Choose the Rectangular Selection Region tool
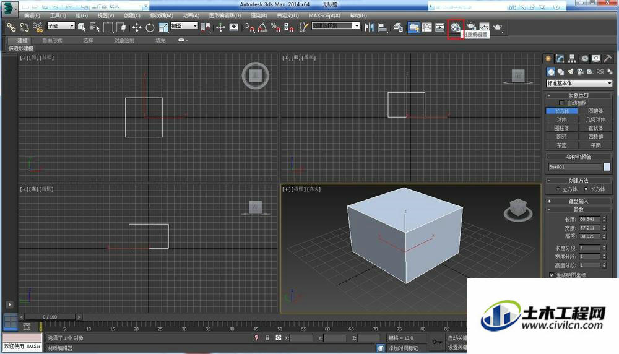 click(108, 27)
